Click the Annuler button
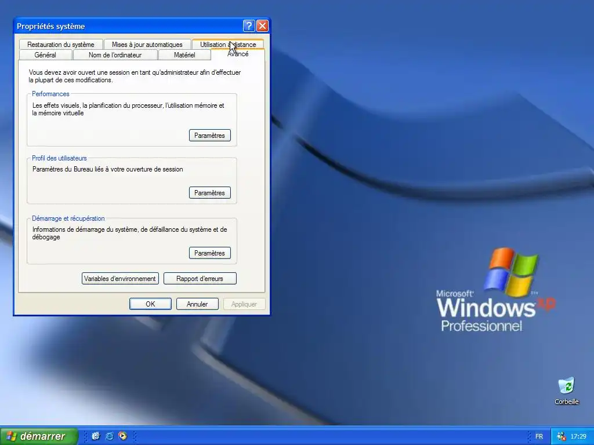Viewport: 594px width, 445px height. click(x=197, y=304)
